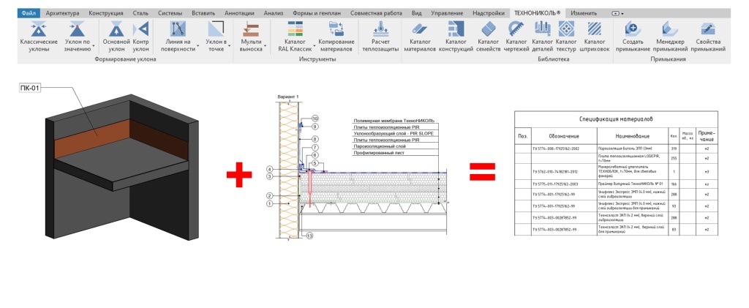
Task: Select the Контр уклон tool
Action: point(142,30)
